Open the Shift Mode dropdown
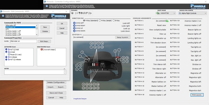Image resolution: width=209 pixels, height=105 pixels. (x=166, y=13)
